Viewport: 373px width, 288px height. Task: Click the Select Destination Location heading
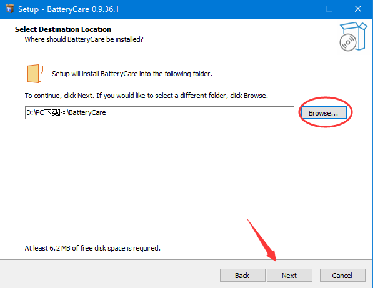point(63,29)
